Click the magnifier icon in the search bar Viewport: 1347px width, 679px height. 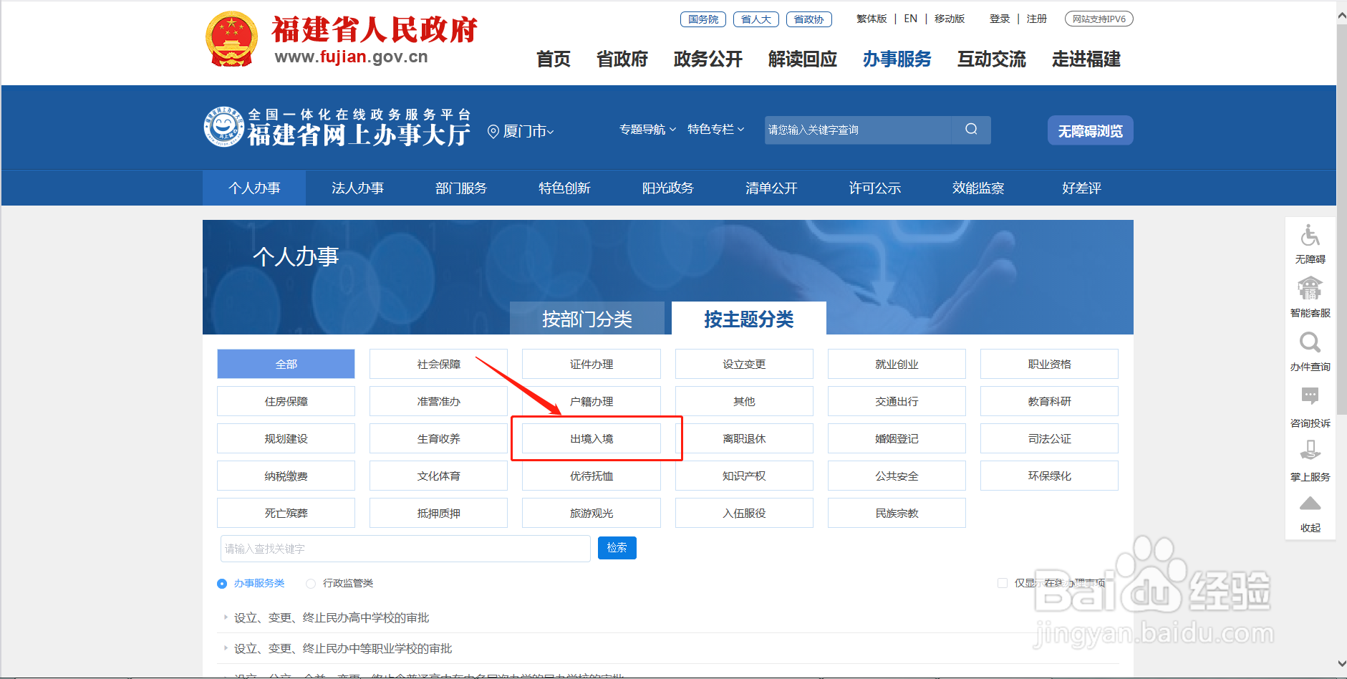(971, 130)
